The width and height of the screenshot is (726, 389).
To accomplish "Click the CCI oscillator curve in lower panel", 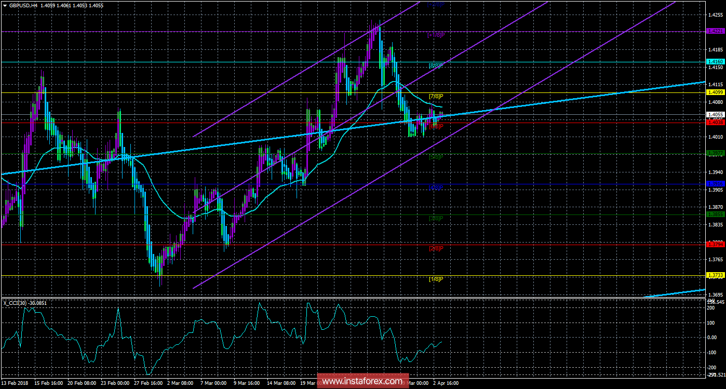I will point(208,338).
